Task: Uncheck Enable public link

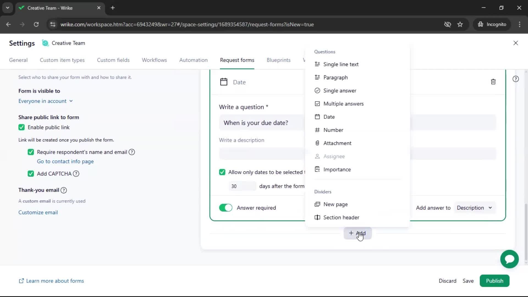Action: click(21, 127)
